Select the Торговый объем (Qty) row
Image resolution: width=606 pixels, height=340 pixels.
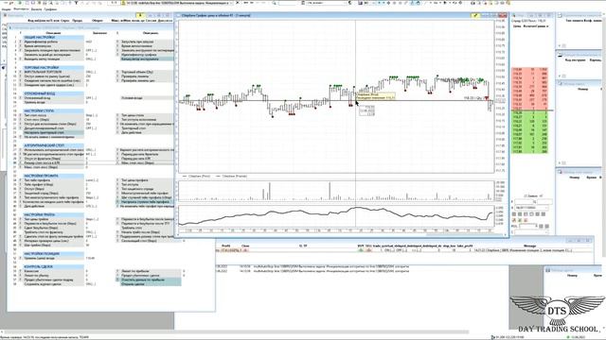(147, 72)
